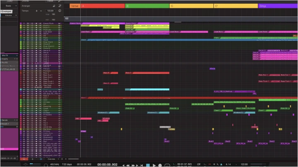
Task: Click the plus button beside Tempo
Action: tap(36, 11)
